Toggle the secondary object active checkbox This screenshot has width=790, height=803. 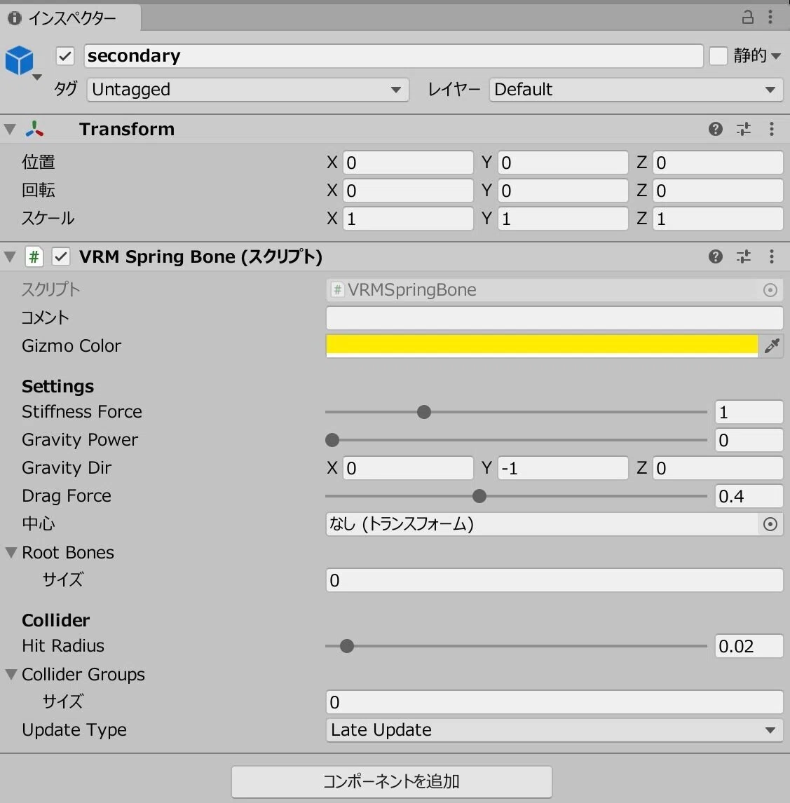pyautogui.click(x=65, y=56)
